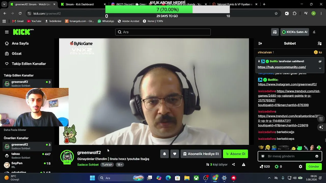This screenshot has height=183, width=326.
Task: Click the Abonelik Hediye Et button
Action: (x=201, y=154)
